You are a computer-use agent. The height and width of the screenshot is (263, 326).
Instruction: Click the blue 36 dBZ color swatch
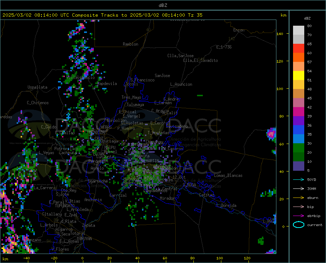click(298, 130)
